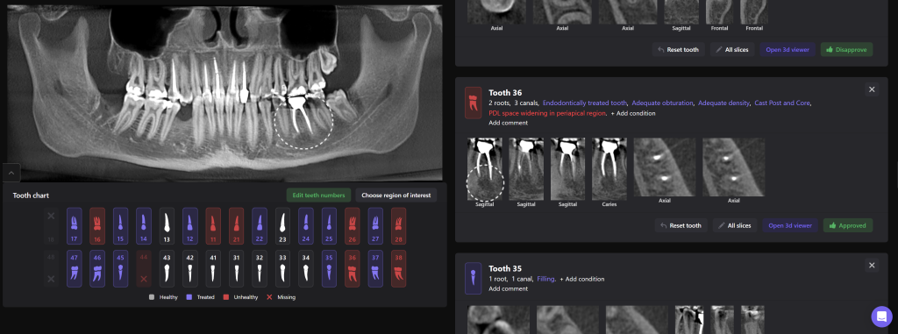Select healthy tooth 13 icon
Screen dimensions: 898x334
click(167, 226)
